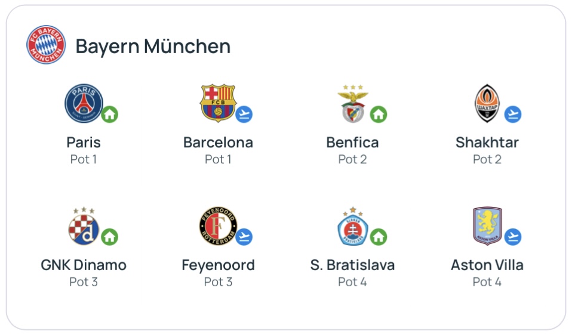Click home badge next to GNK Dinamo

[x=110, y=237]
